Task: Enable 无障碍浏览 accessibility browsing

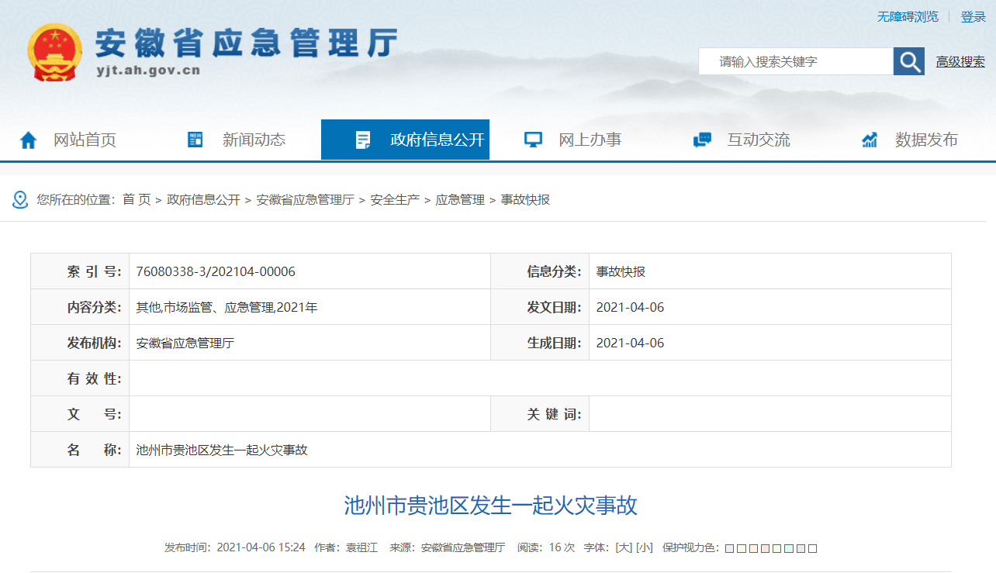Action: tap(908, 16)
